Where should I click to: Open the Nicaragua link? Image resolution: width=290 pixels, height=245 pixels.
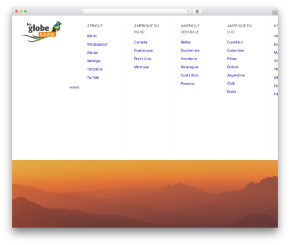(189, 67)
